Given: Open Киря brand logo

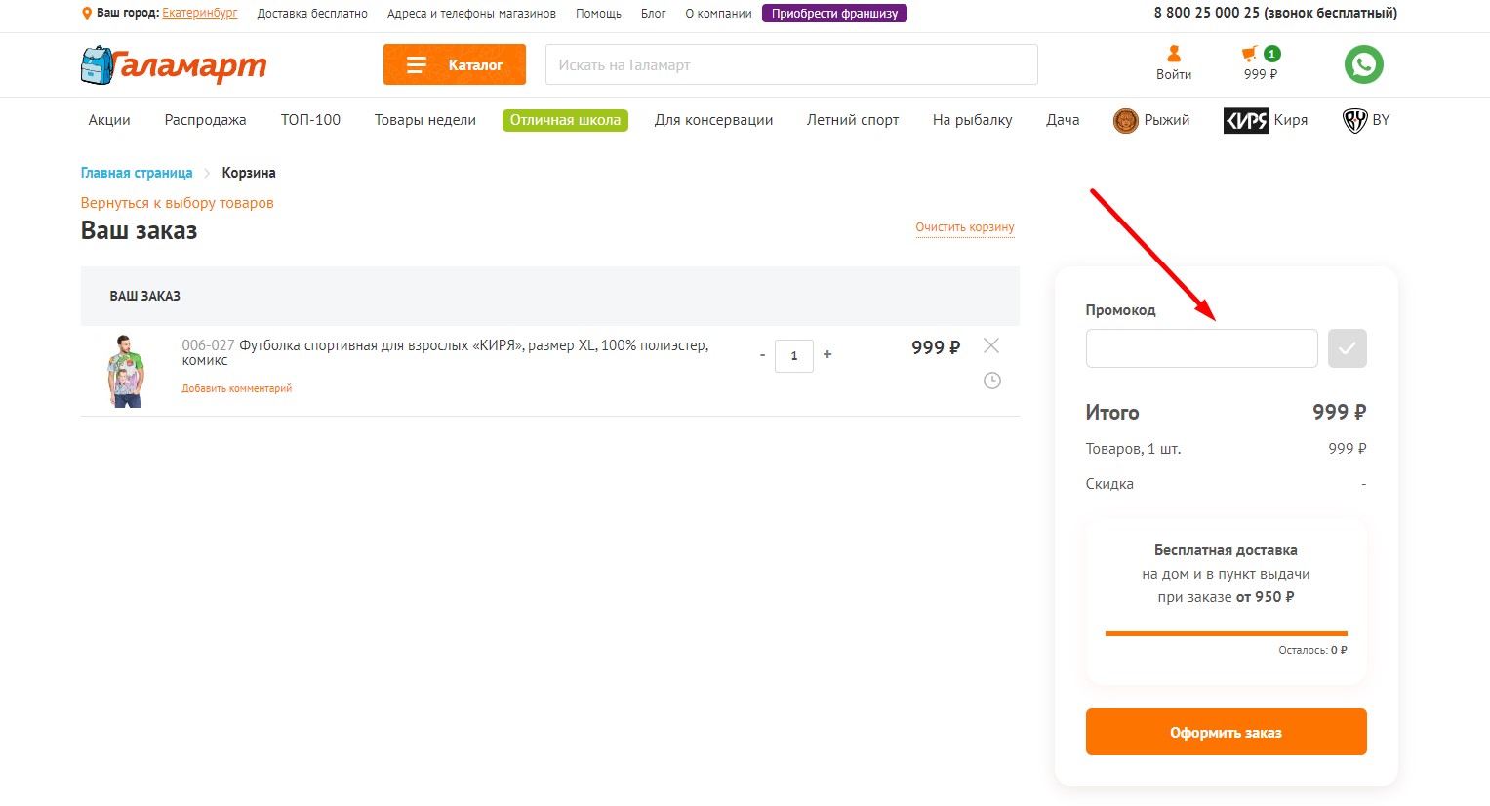Looking at the screenshot, I should 1266,120.
